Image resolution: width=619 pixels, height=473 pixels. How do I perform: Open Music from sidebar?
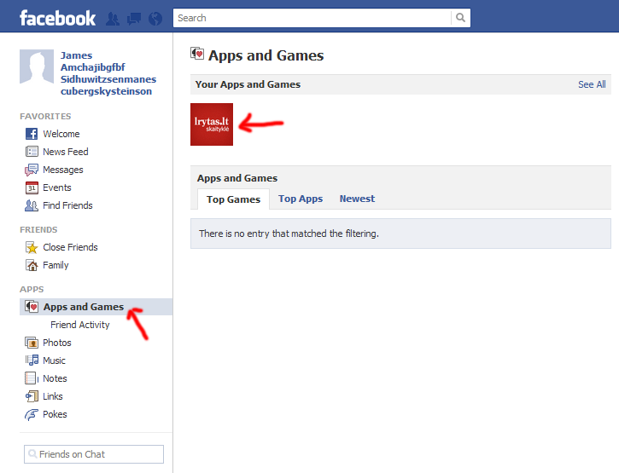pos(54,361)
